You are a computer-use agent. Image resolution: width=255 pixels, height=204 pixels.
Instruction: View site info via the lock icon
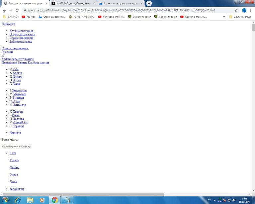tap(25, 10)
